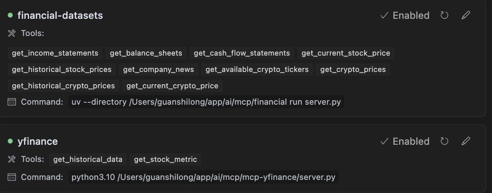Screen dimensions: 492x193
Task: Select the get_balance_sheets tool tag
Action: coord(146,53)
